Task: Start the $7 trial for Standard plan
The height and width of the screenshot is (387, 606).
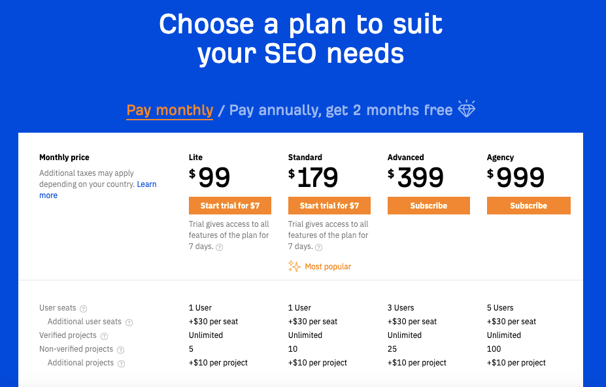Action: pos(329,205)
